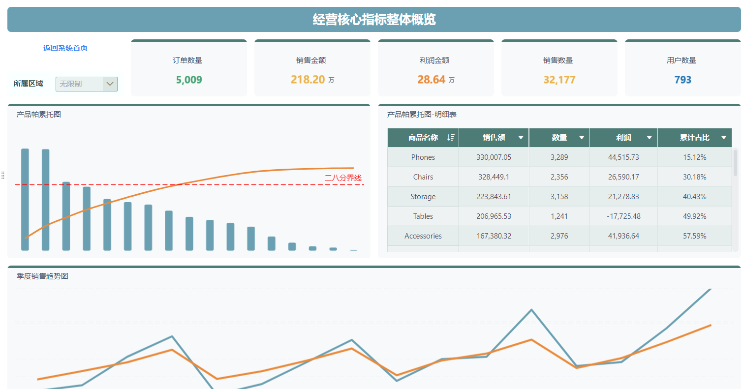Click the 销售金额 KPI card
This screenshot has height=389, width=743.
click(312, 68)
